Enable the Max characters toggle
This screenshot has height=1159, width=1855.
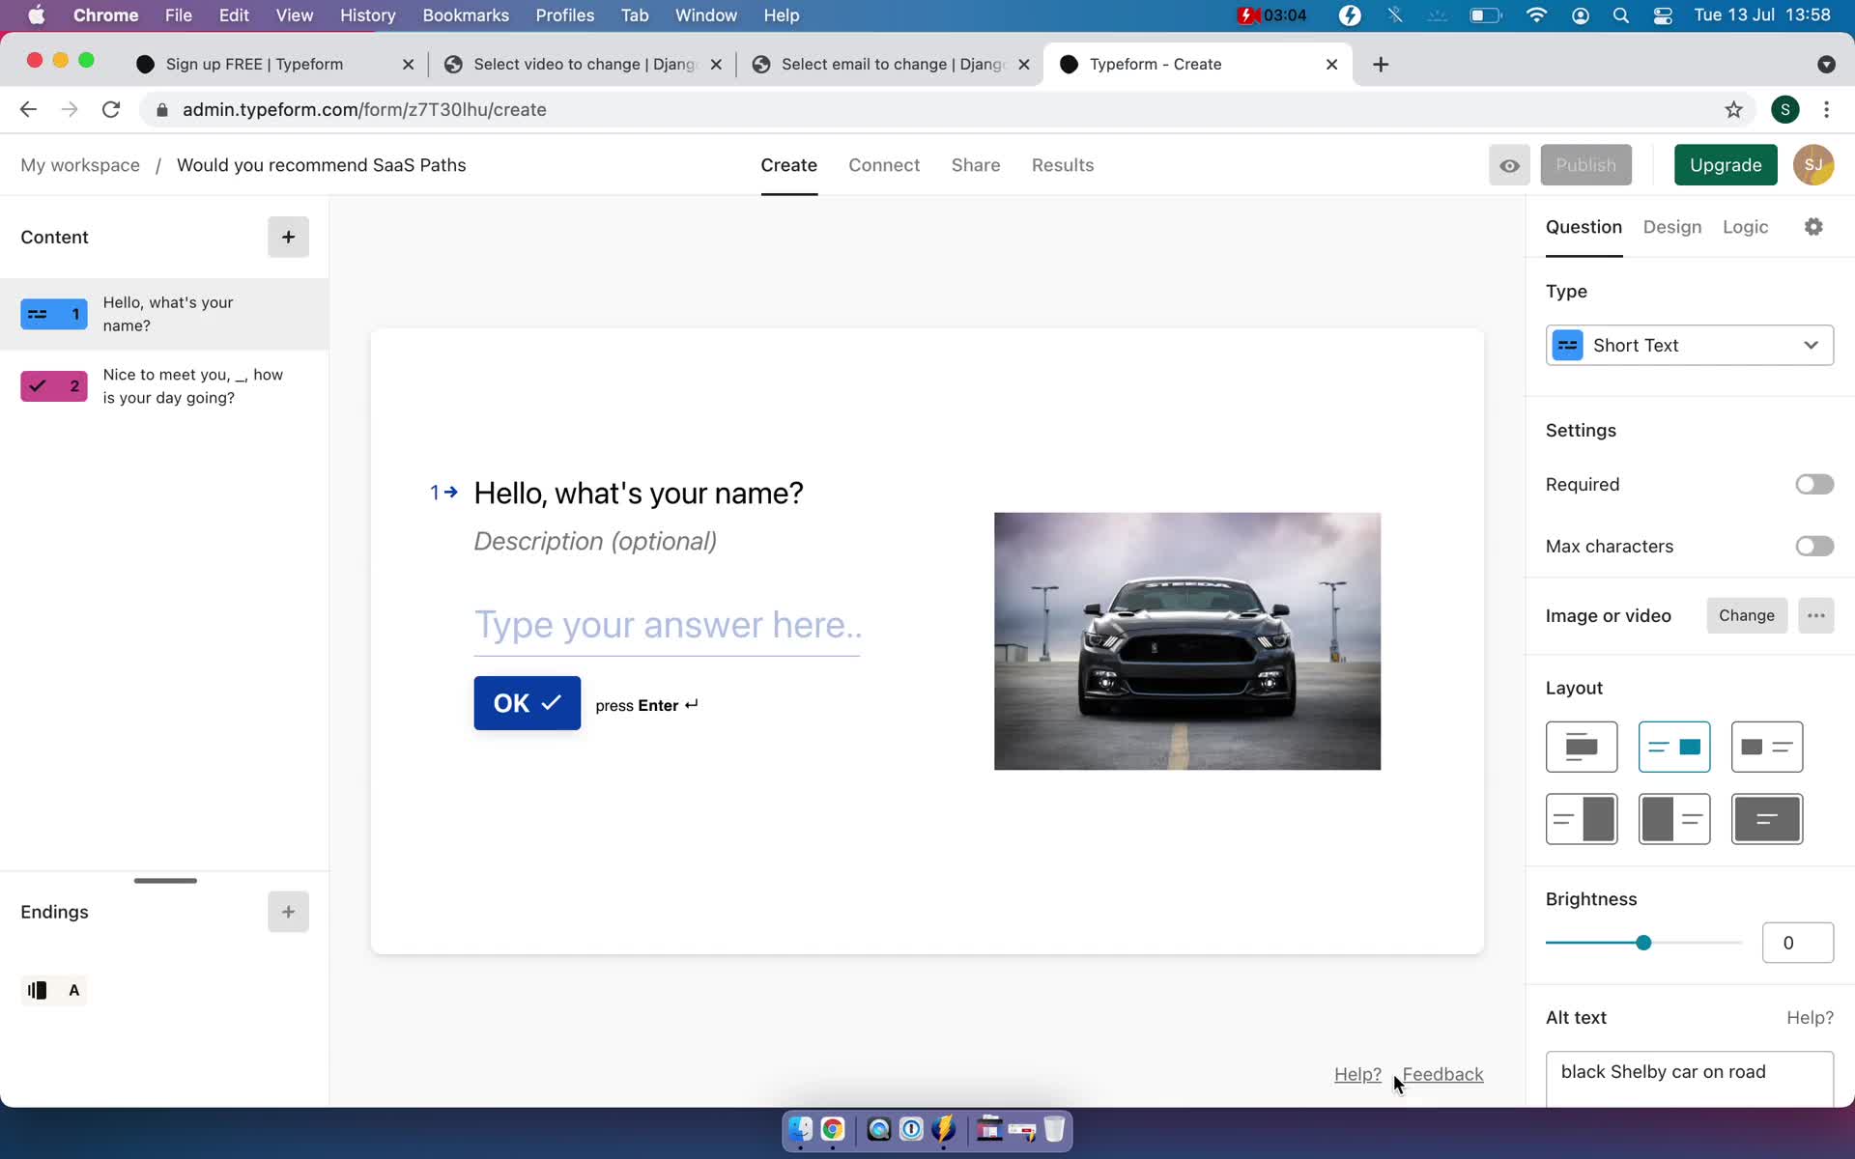point(1813,545)
